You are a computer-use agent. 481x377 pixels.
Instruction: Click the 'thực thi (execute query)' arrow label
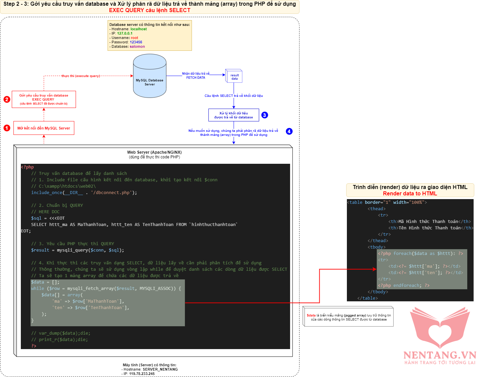point(81,76)
